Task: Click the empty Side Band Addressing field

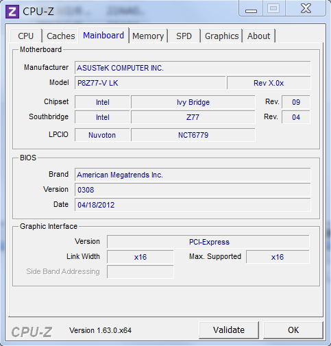Action: point(140,272)
